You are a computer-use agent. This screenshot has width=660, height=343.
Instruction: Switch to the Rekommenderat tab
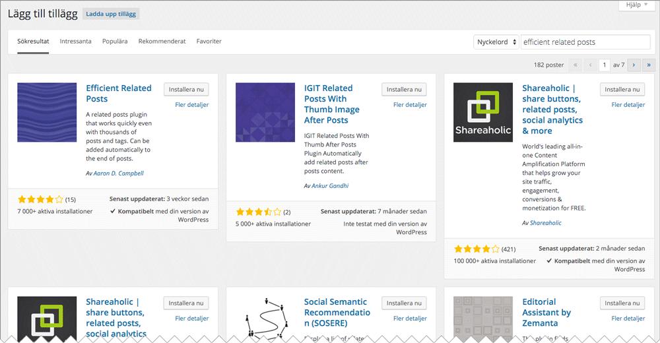pyautogui.click(x=162, y=42)
